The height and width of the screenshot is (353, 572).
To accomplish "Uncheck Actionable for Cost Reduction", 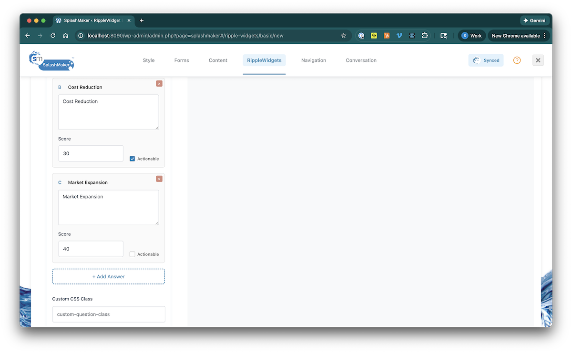I will (x=133, y=159).
